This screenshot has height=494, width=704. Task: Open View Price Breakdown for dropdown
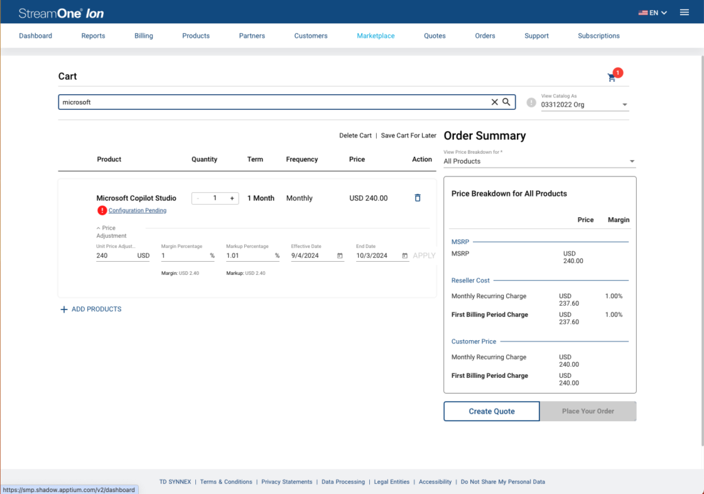[539, 161]
